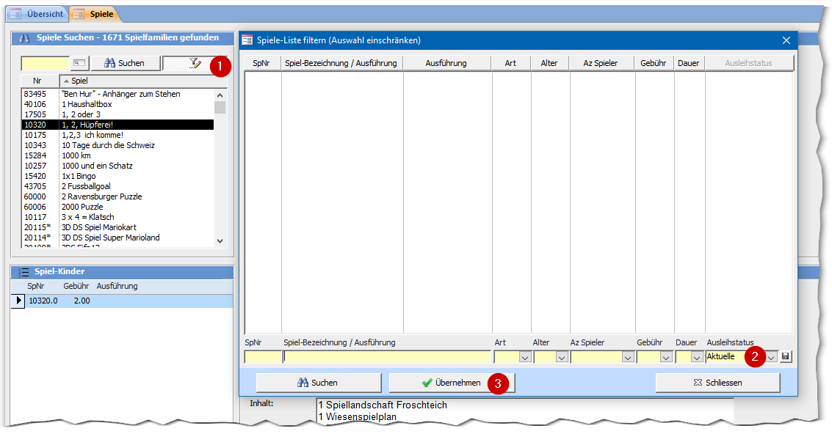Click the Spiel-Bezeichnung / Ausführung filter field

tap(387, 357)
